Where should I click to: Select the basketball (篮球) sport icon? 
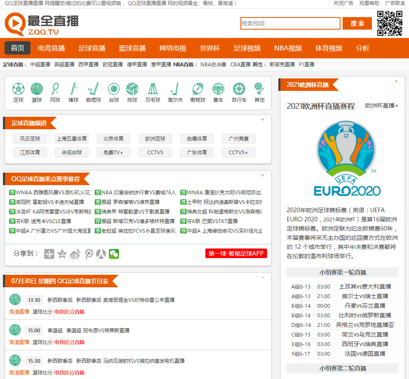coord(37,89)
